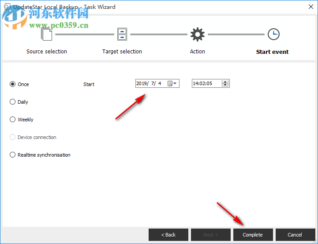
Task: Click the Action gear icon
Action: pyautogui.click(x=198, y=34)
